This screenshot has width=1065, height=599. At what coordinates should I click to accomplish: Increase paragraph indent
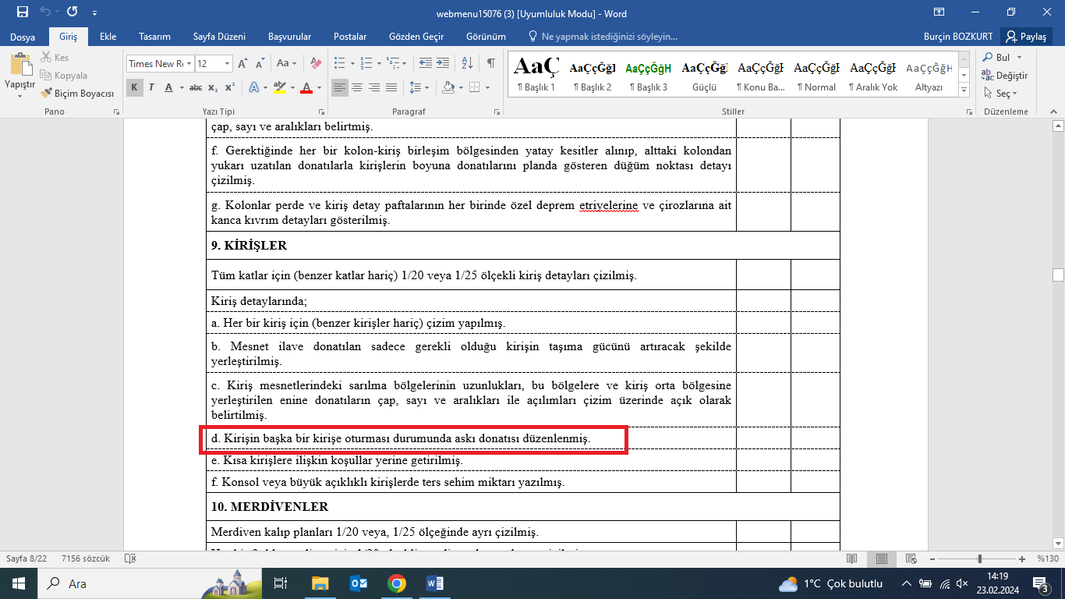pyautogui.click(x=443, y=64)
